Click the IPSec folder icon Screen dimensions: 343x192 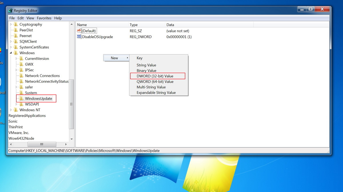coord(21,70)
